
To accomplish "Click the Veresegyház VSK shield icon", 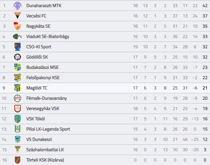I will point(18,108).
